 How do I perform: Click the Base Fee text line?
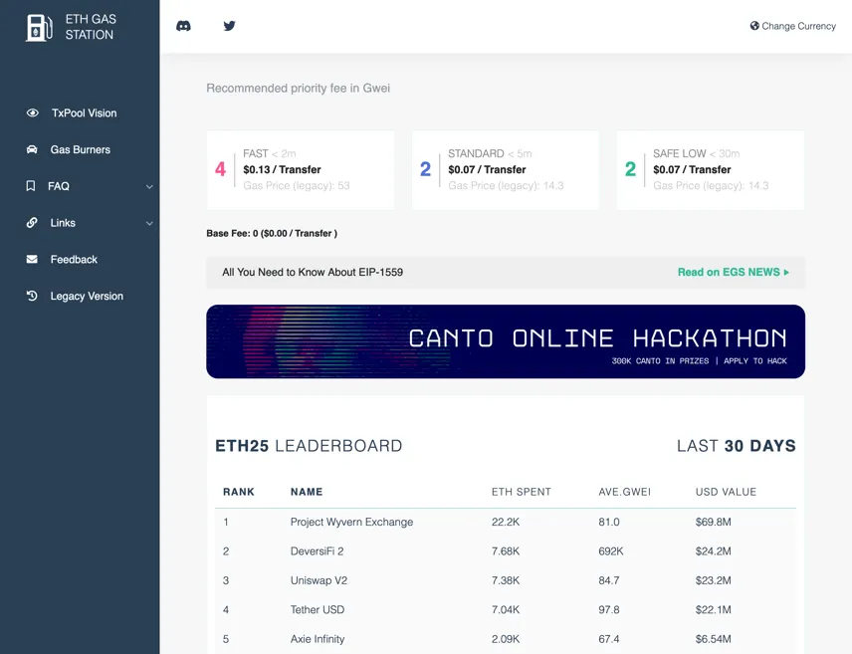coord(272,233)
